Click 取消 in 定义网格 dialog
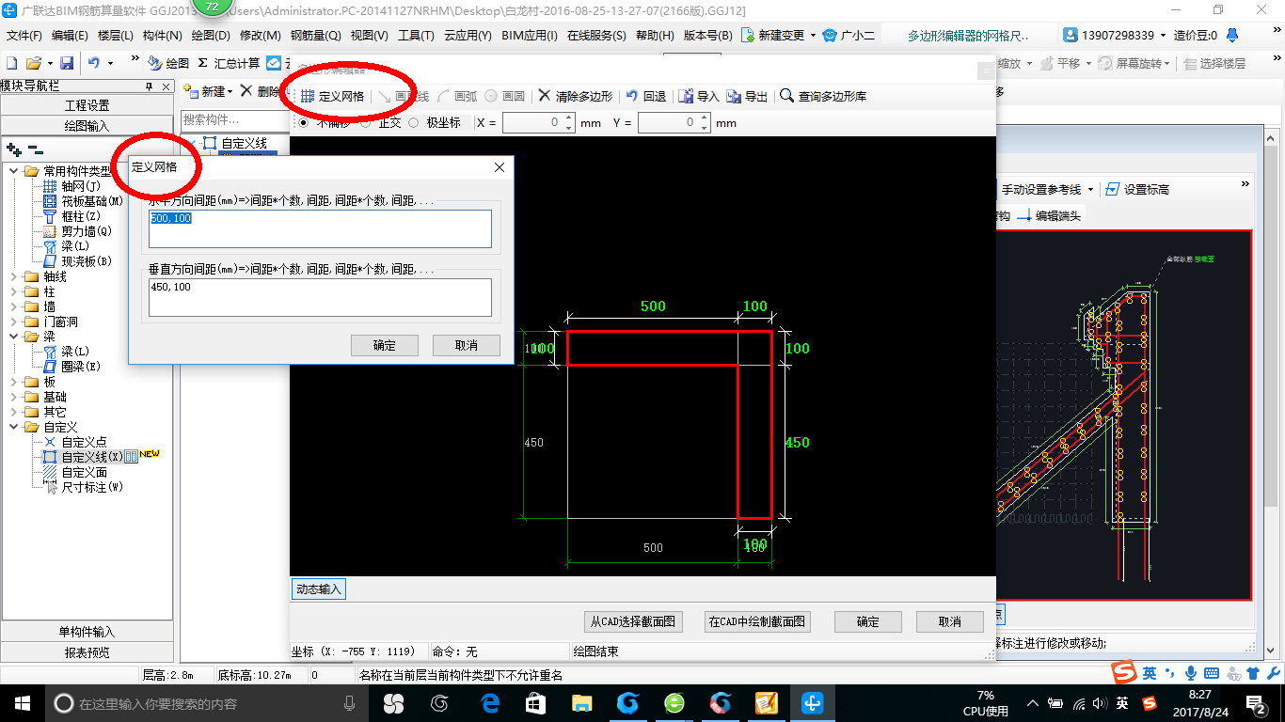 pyautogui.click(x=466, y=345)
